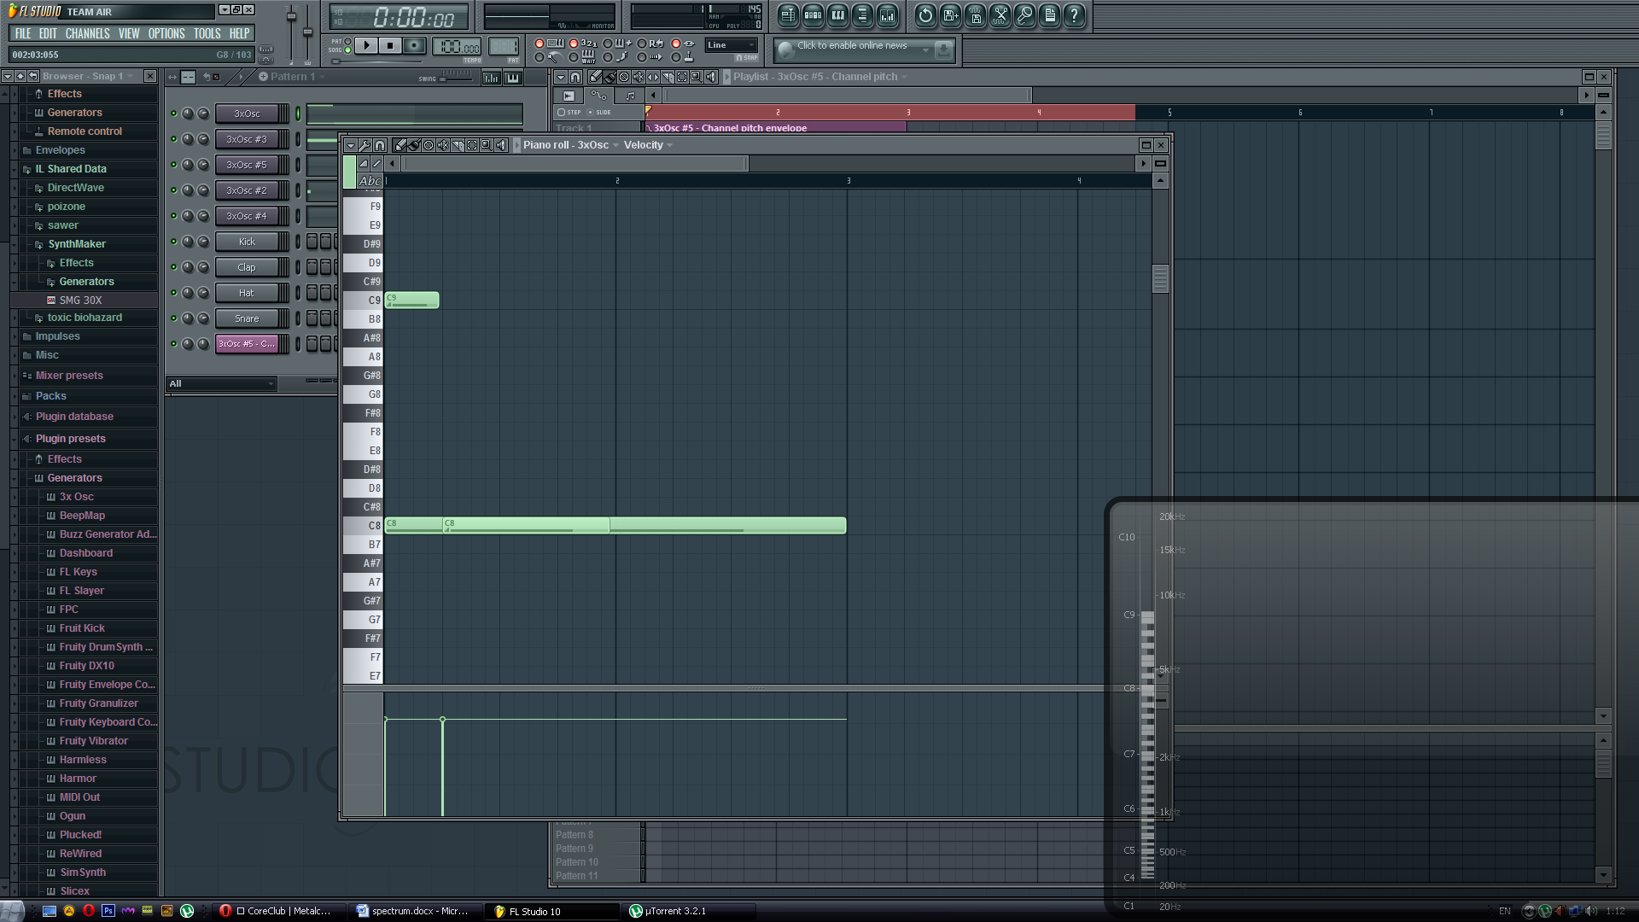Select the playlist pencil draw tool
Screen dimensions: 1639x922
click(595, 77)
